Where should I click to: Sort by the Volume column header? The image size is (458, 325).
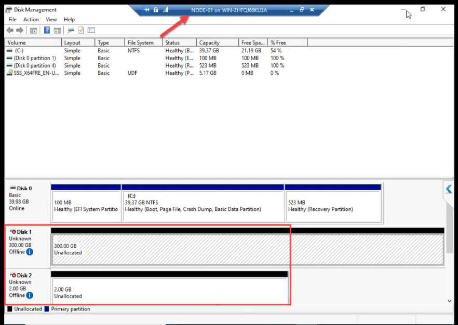(x=33, y=43)
